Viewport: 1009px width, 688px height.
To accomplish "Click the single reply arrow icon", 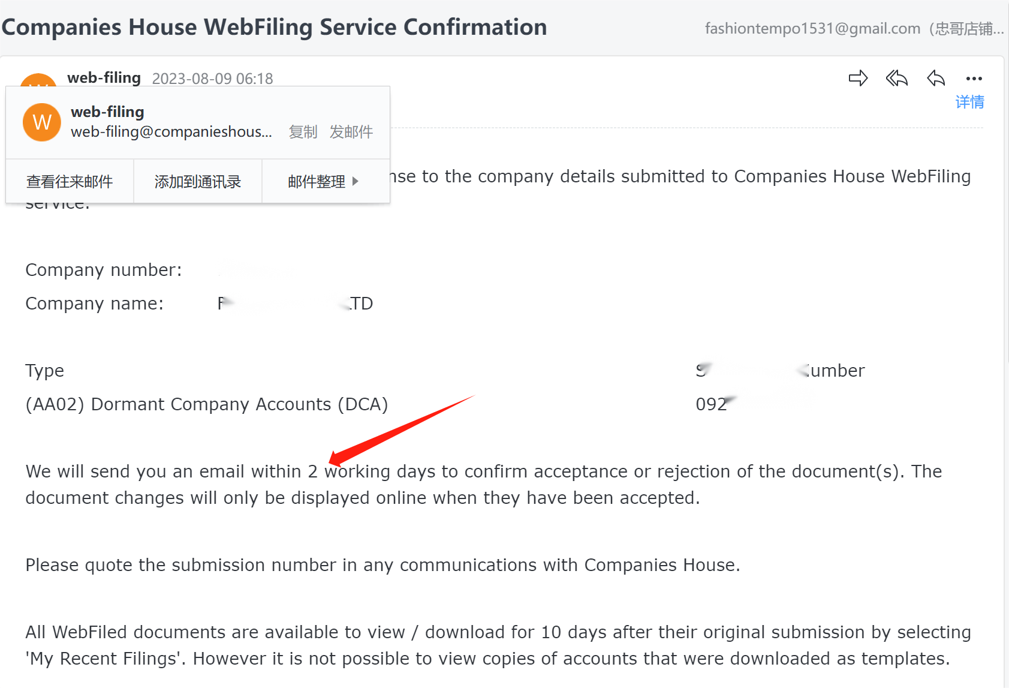I will coord(936,78).
